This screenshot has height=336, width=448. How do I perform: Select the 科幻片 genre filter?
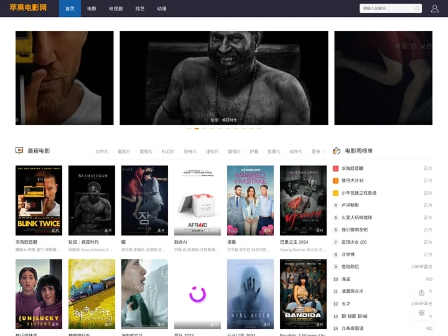(x=168, y=151)
